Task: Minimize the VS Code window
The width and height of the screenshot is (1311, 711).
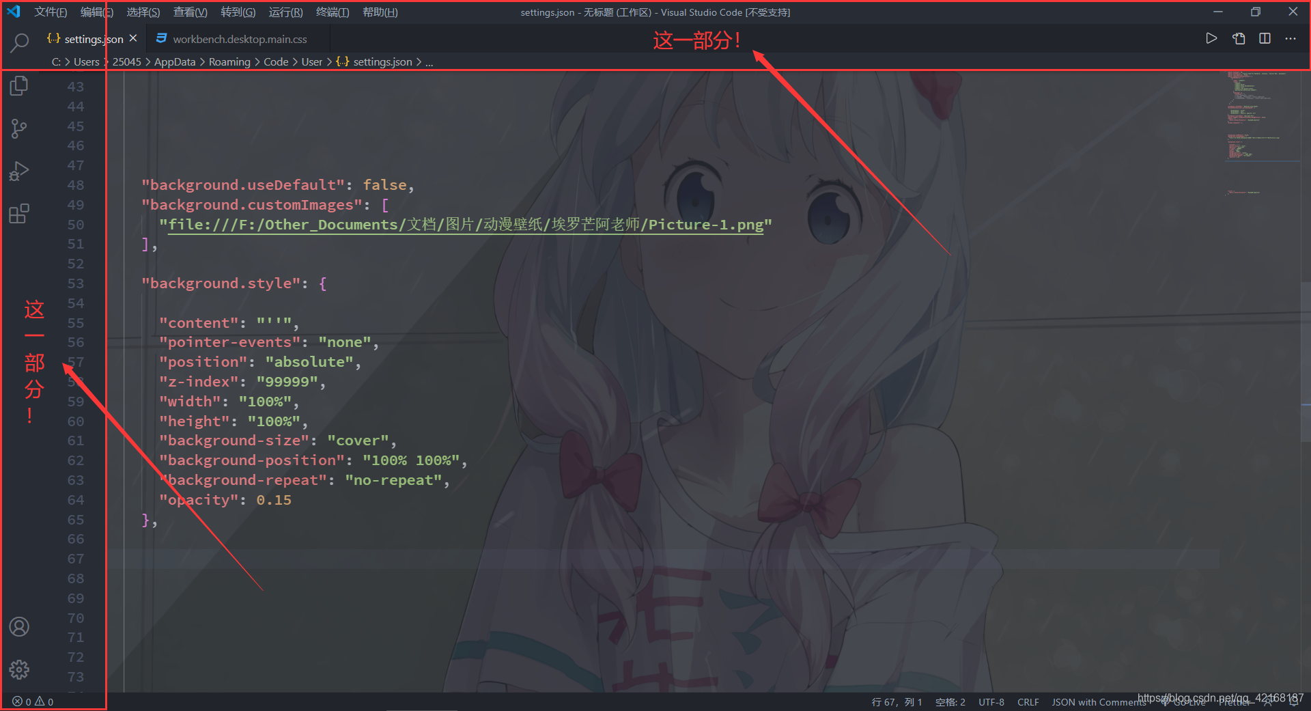Action: tap(1218, 12)
